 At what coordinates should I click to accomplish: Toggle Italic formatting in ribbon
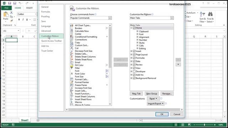click(23, 20)
